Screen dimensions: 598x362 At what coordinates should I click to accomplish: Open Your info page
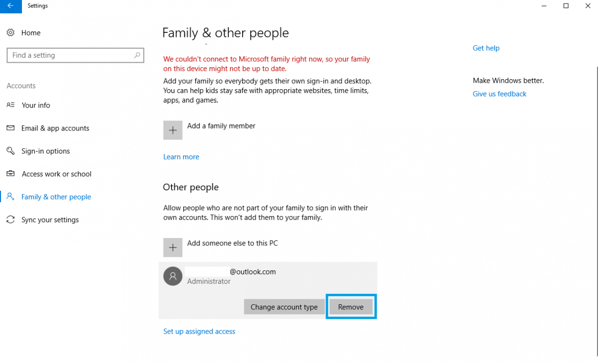[36, 105]
